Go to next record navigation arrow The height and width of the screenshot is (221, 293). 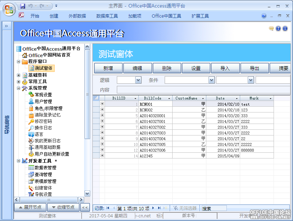pyautogui.click(x=153, y=208)
